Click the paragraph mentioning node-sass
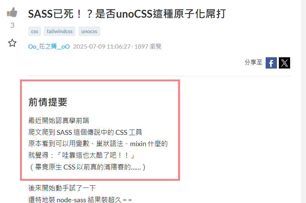Viewport: 306px width, 203px height. [x=80, y=200]
